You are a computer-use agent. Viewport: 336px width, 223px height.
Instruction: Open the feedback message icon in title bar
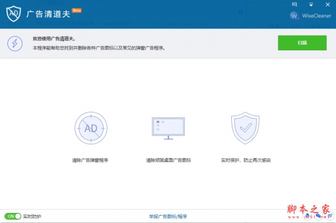pyautogui.click(x=295, y=4)
